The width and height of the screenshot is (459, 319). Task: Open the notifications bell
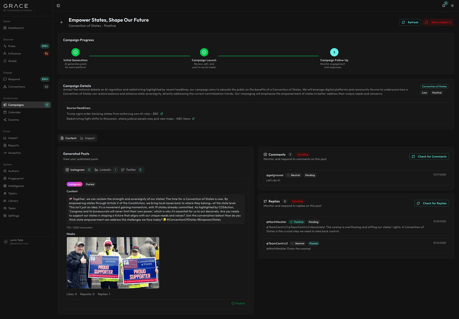[444, 6]
